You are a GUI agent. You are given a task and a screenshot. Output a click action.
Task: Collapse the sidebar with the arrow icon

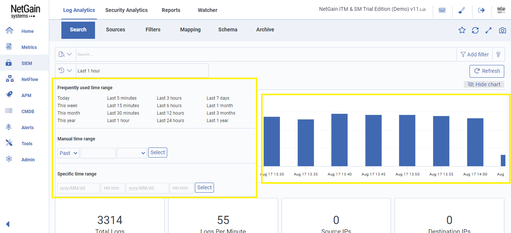[7, 224]
